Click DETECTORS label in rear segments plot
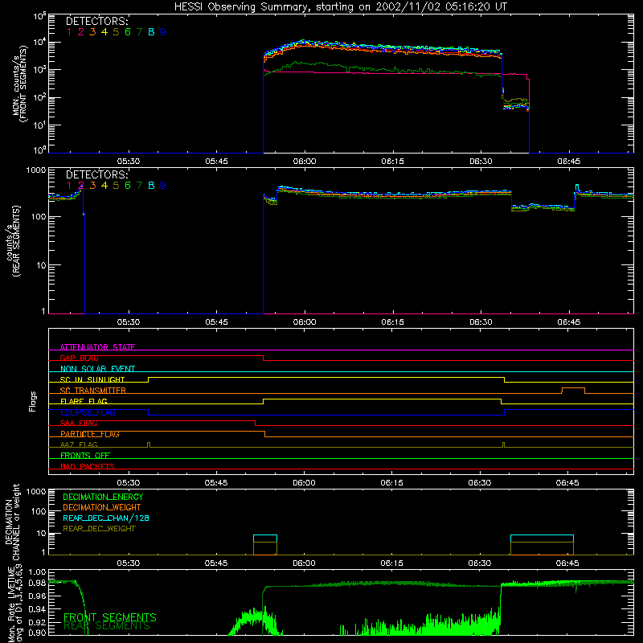Image resolution: width=643 pixels, height=643 pixels. tap(97, 175)
